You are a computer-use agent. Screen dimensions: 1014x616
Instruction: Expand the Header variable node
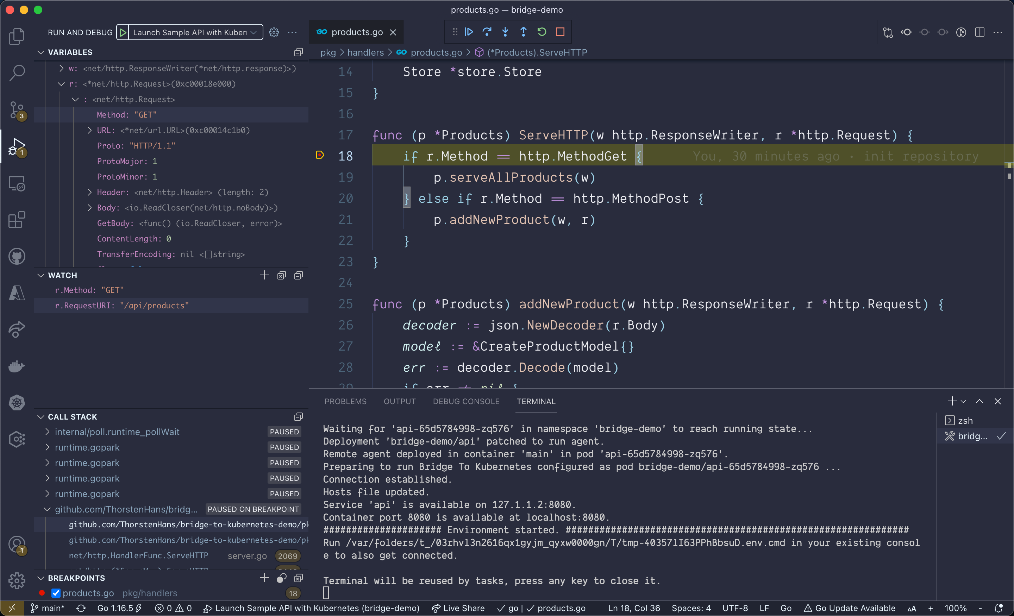point(90,192)
